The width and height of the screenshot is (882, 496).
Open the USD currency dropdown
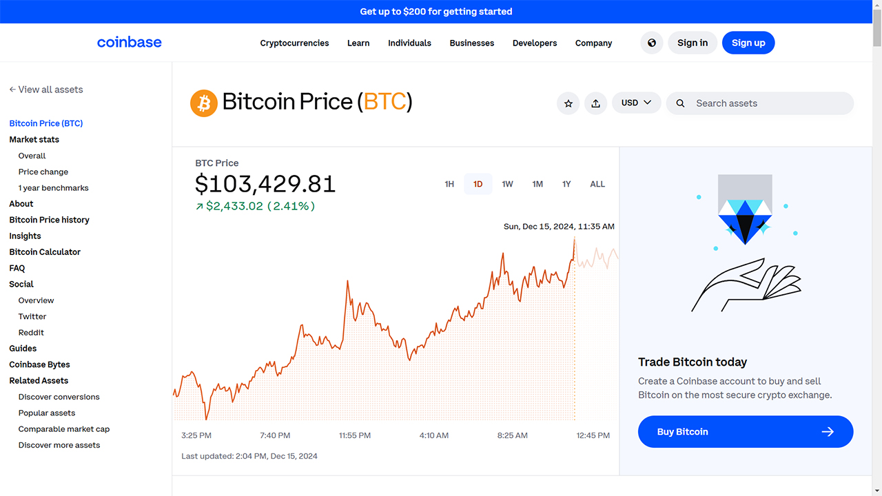click(x=636, y=103)
